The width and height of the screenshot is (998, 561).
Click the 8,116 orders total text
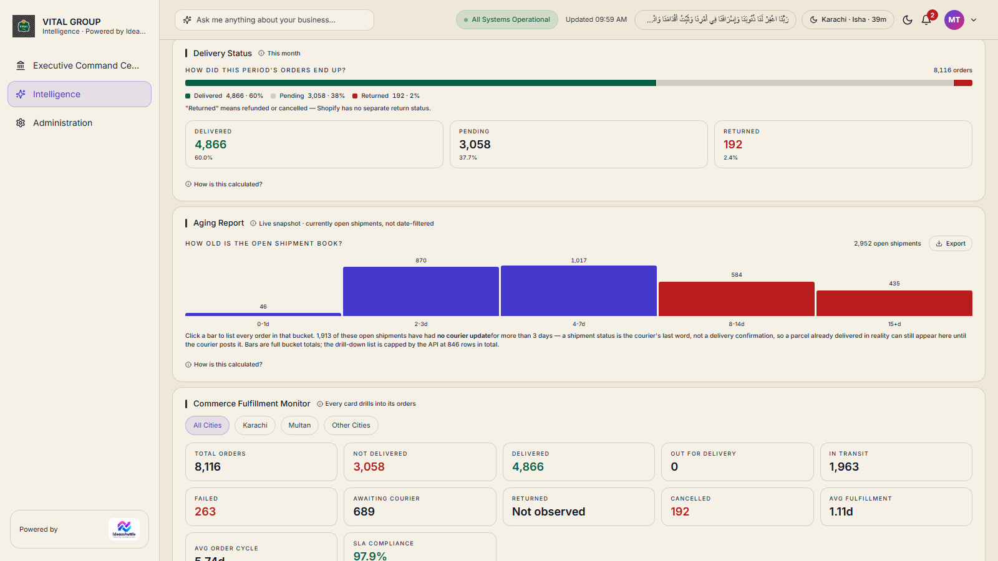952,70
